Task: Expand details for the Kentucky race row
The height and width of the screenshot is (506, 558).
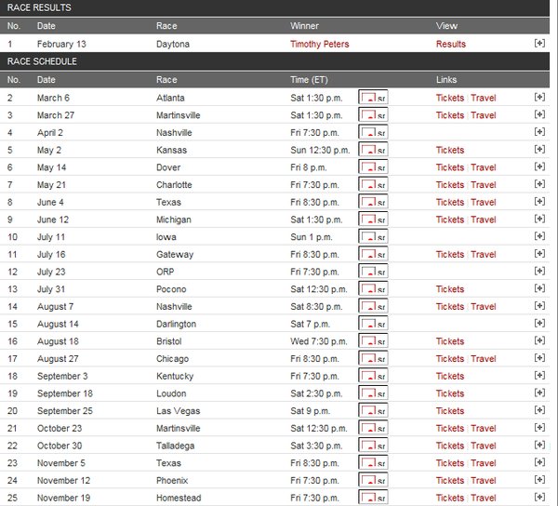Action: pyautogui.click(x=539, y=376)
